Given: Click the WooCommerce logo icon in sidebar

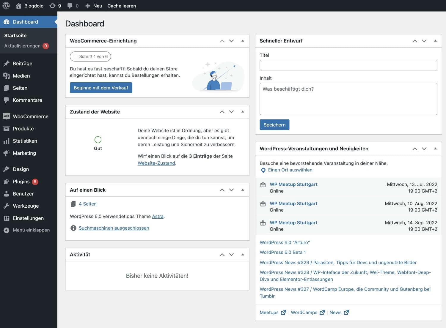Looking at the screenshot, I should [x=7, y=116].
